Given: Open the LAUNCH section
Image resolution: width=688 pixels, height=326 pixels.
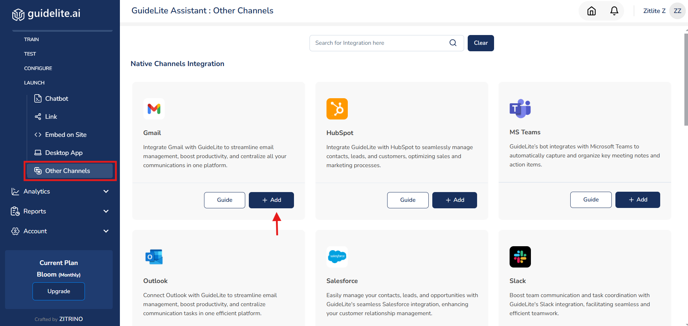Looking at the screenshot, I should [34, 83].
